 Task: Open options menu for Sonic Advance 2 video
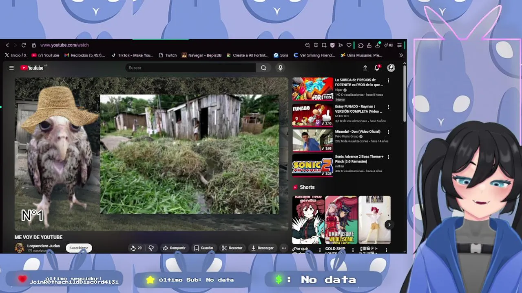point(388,157)
